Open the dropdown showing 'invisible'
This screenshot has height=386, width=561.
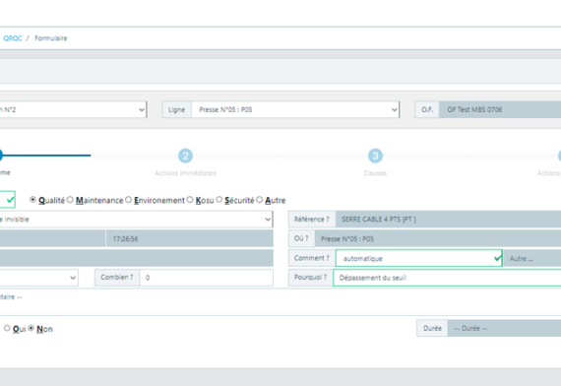[x=137, y=220]
